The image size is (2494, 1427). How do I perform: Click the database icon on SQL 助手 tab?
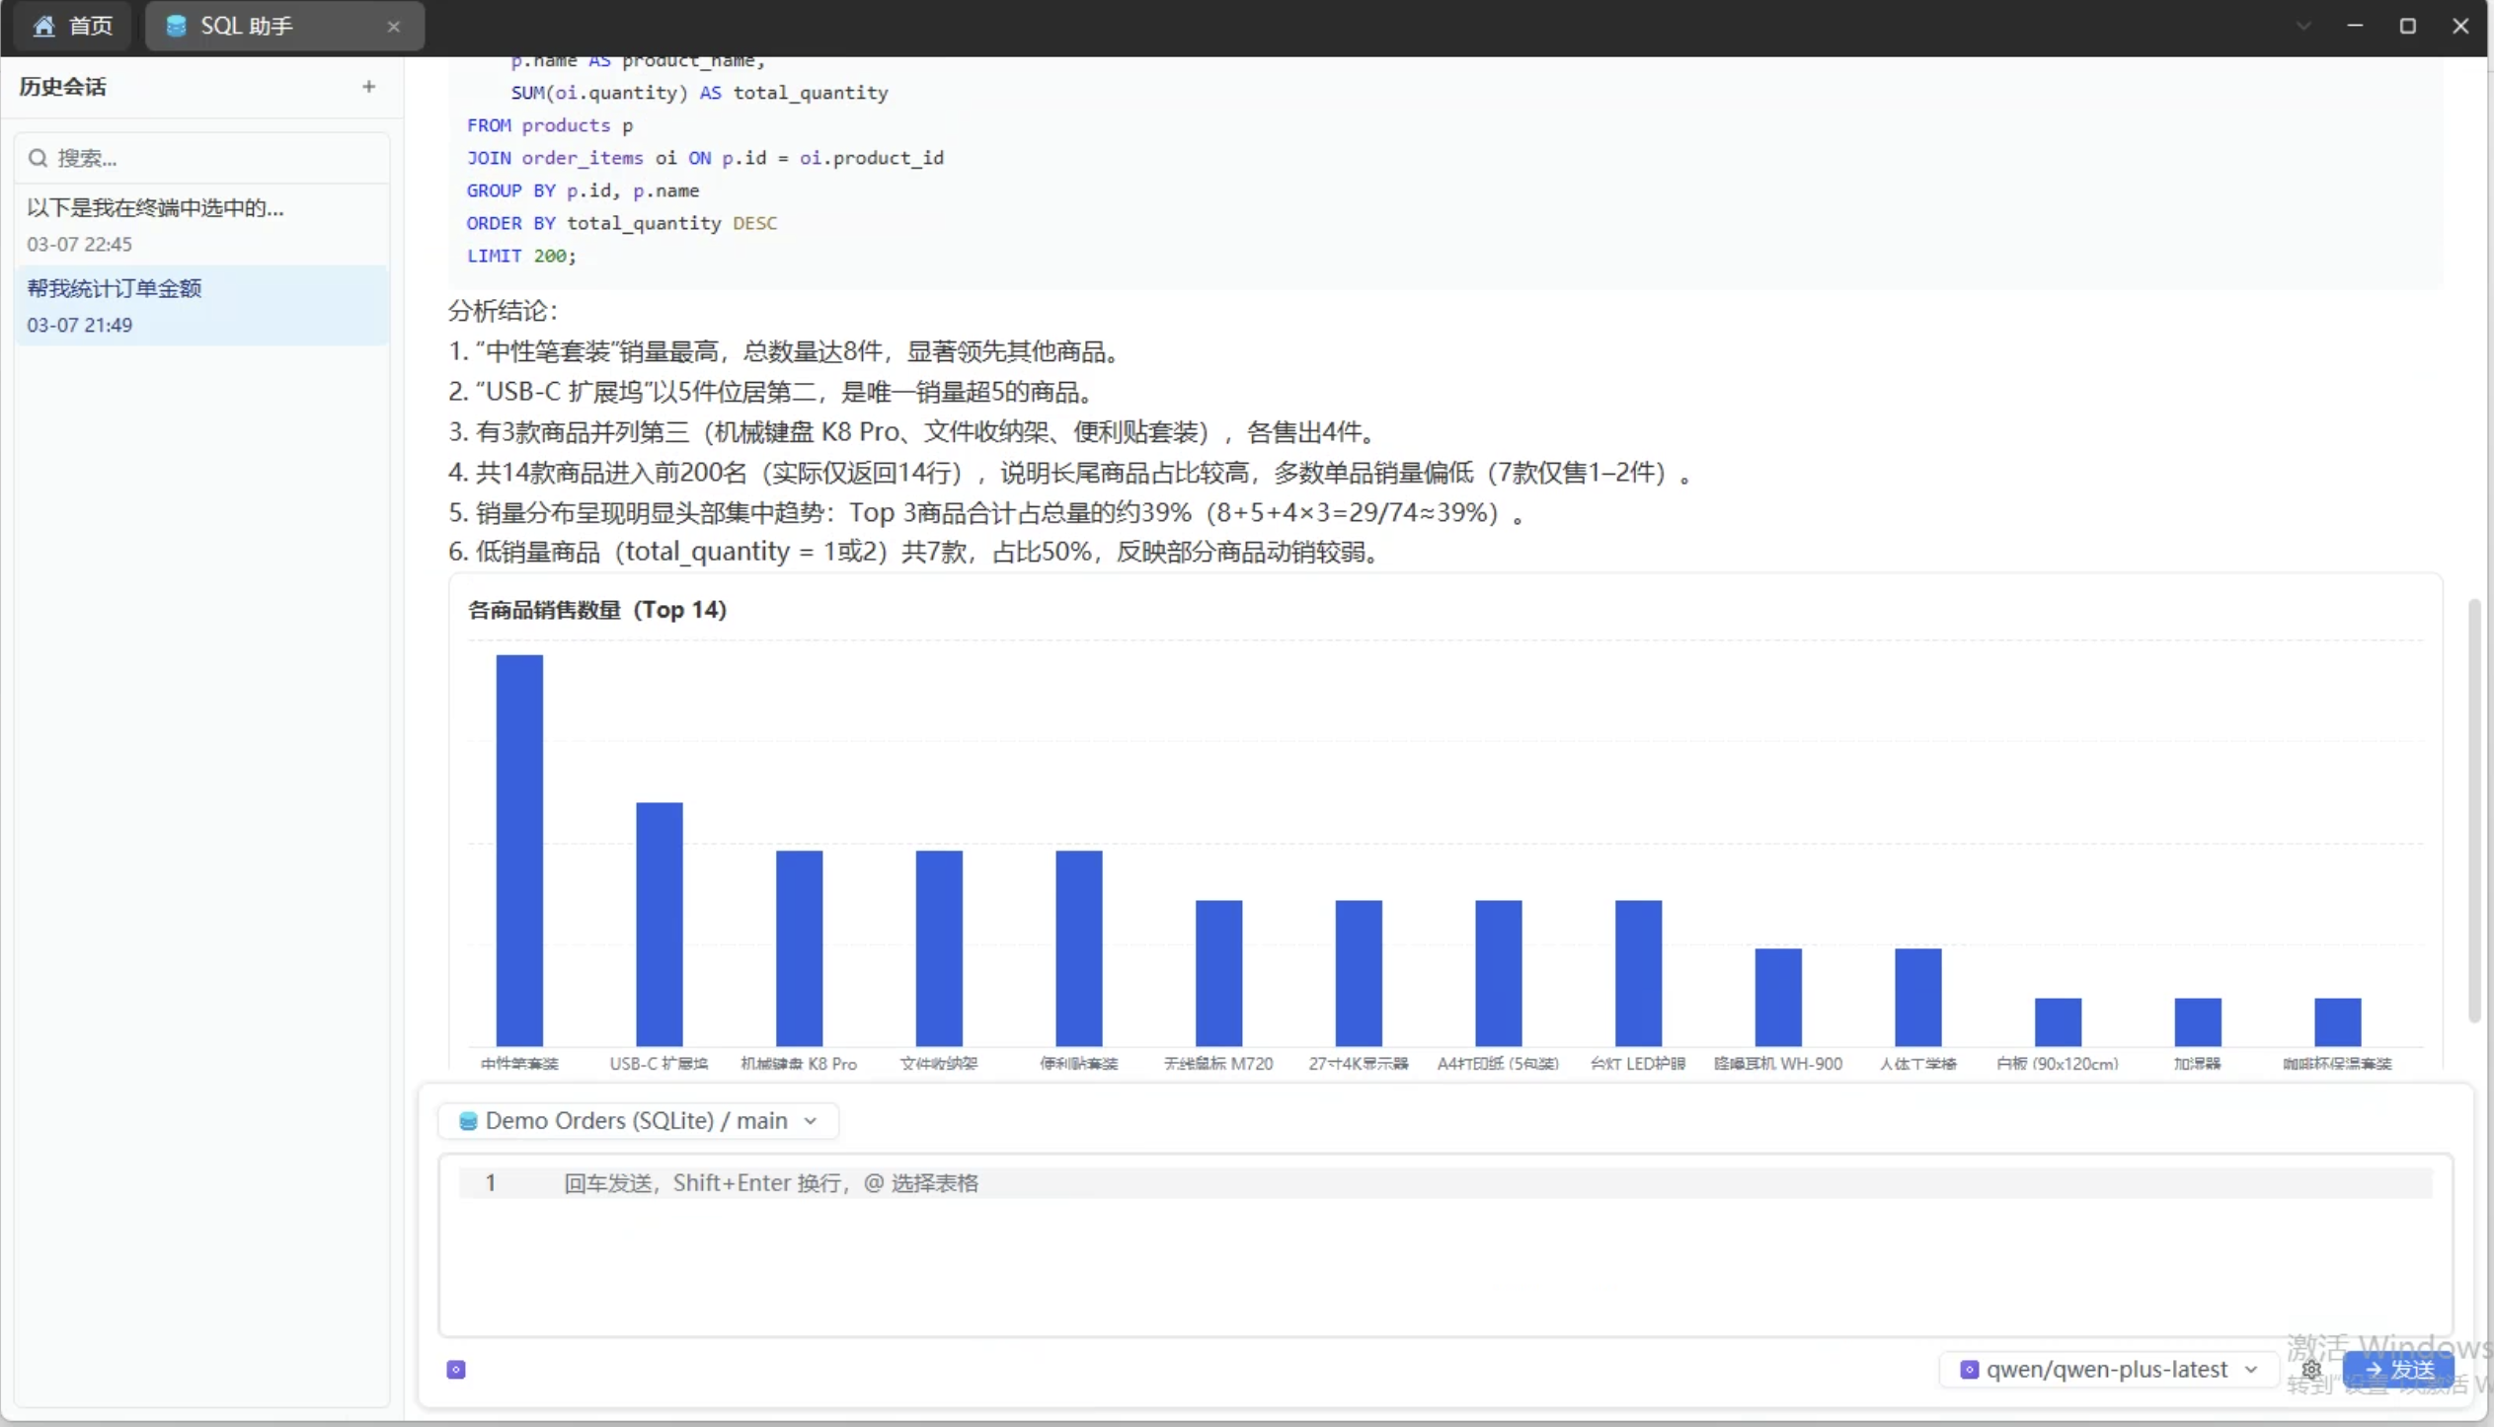(176, 26)
